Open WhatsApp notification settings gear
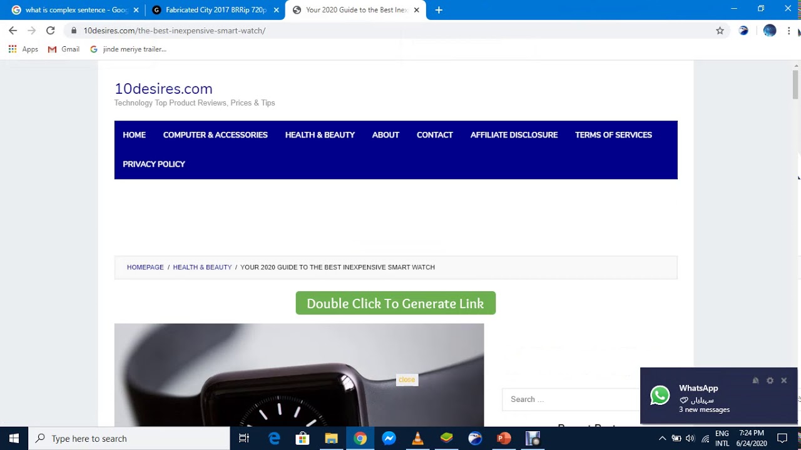801x450 pixels. tap(770, 381)
